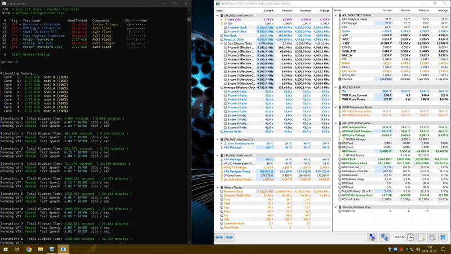This screenshot has height=254, width=451.
Task: Click the log file sheet icon in HWiNFO
Action: click(421, 237)
